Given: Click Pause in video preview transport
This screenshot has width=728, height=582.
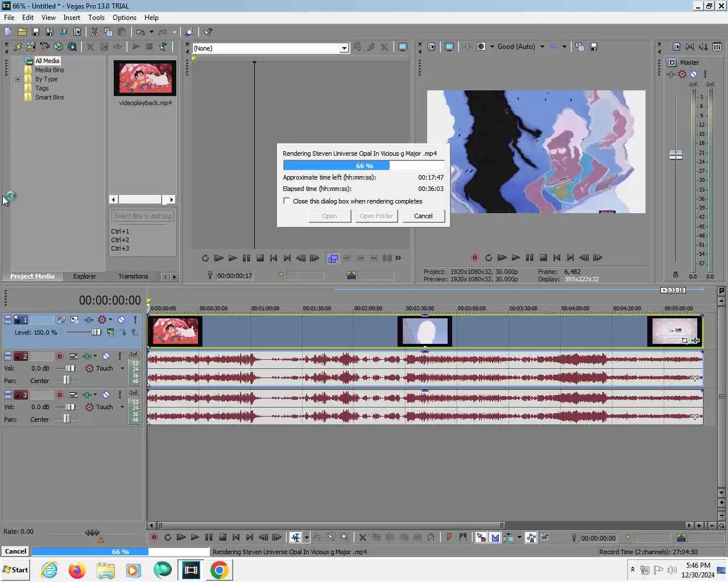Looking at the screenshot, I should (x=530, y=257).
